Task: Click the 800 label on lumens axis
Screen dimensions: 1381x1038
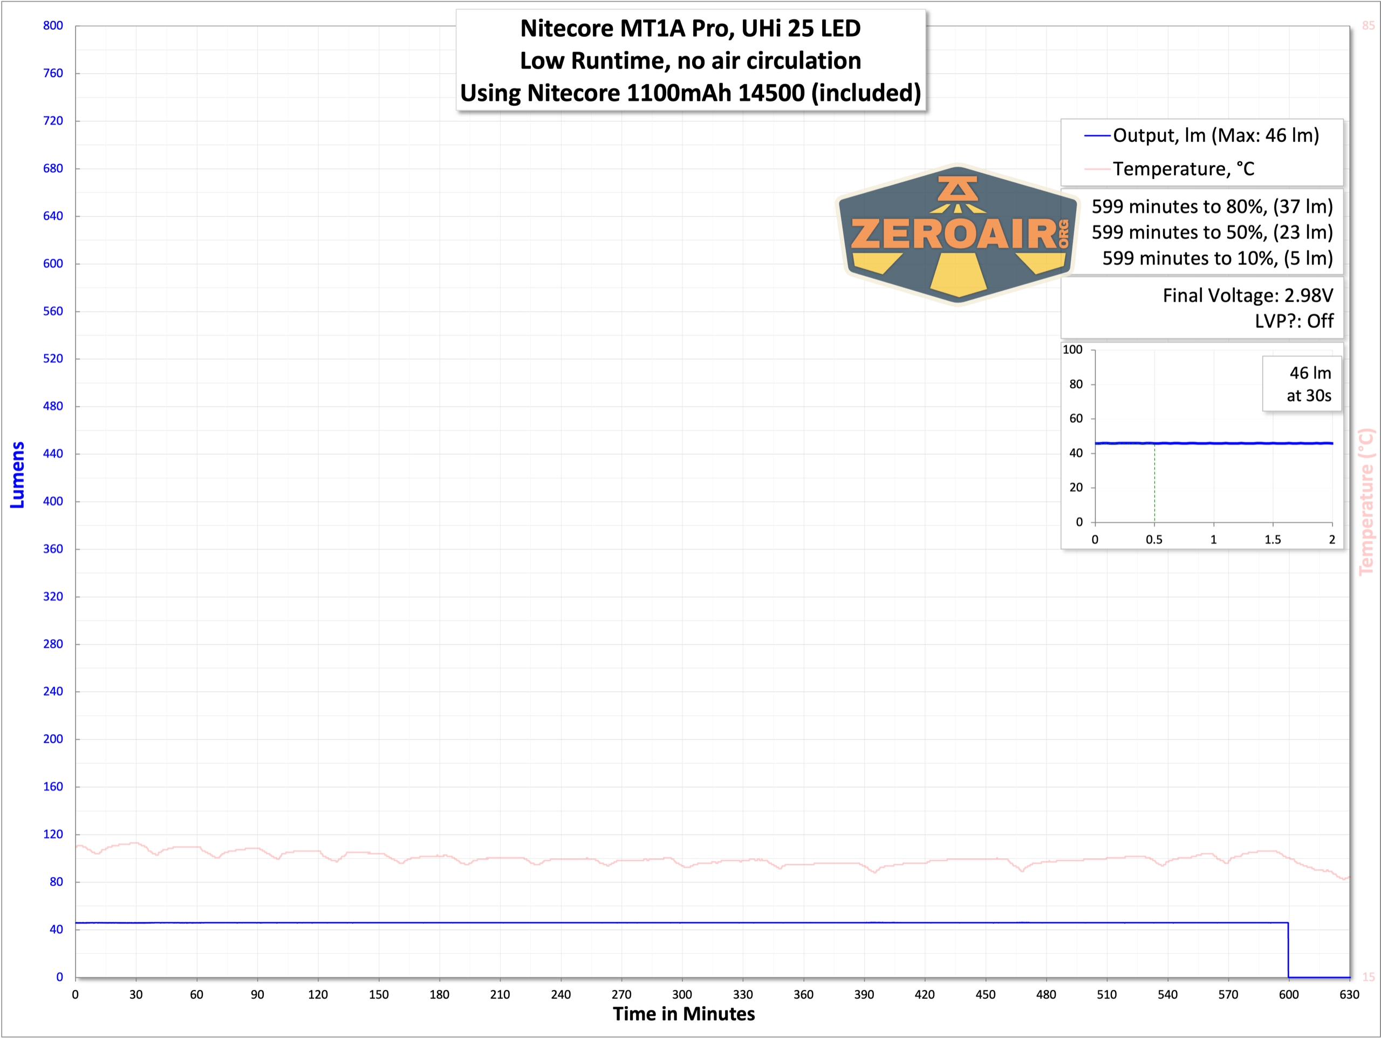Action: (53, 25)
